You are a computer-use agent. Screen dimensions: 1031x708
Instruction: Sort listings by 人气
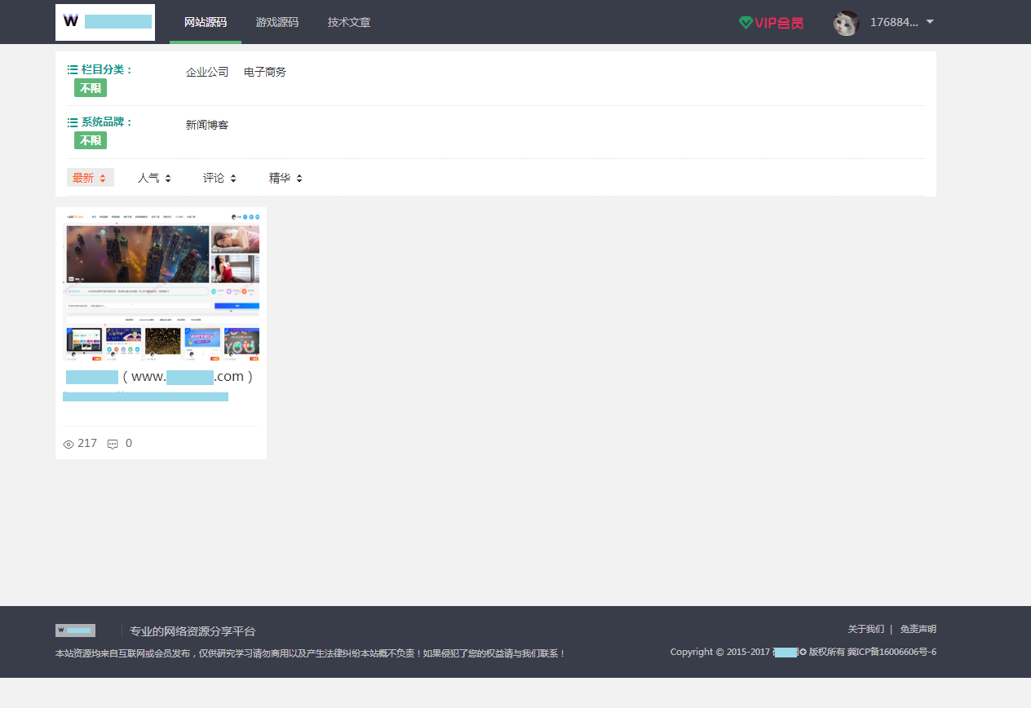tap(154, 178)
